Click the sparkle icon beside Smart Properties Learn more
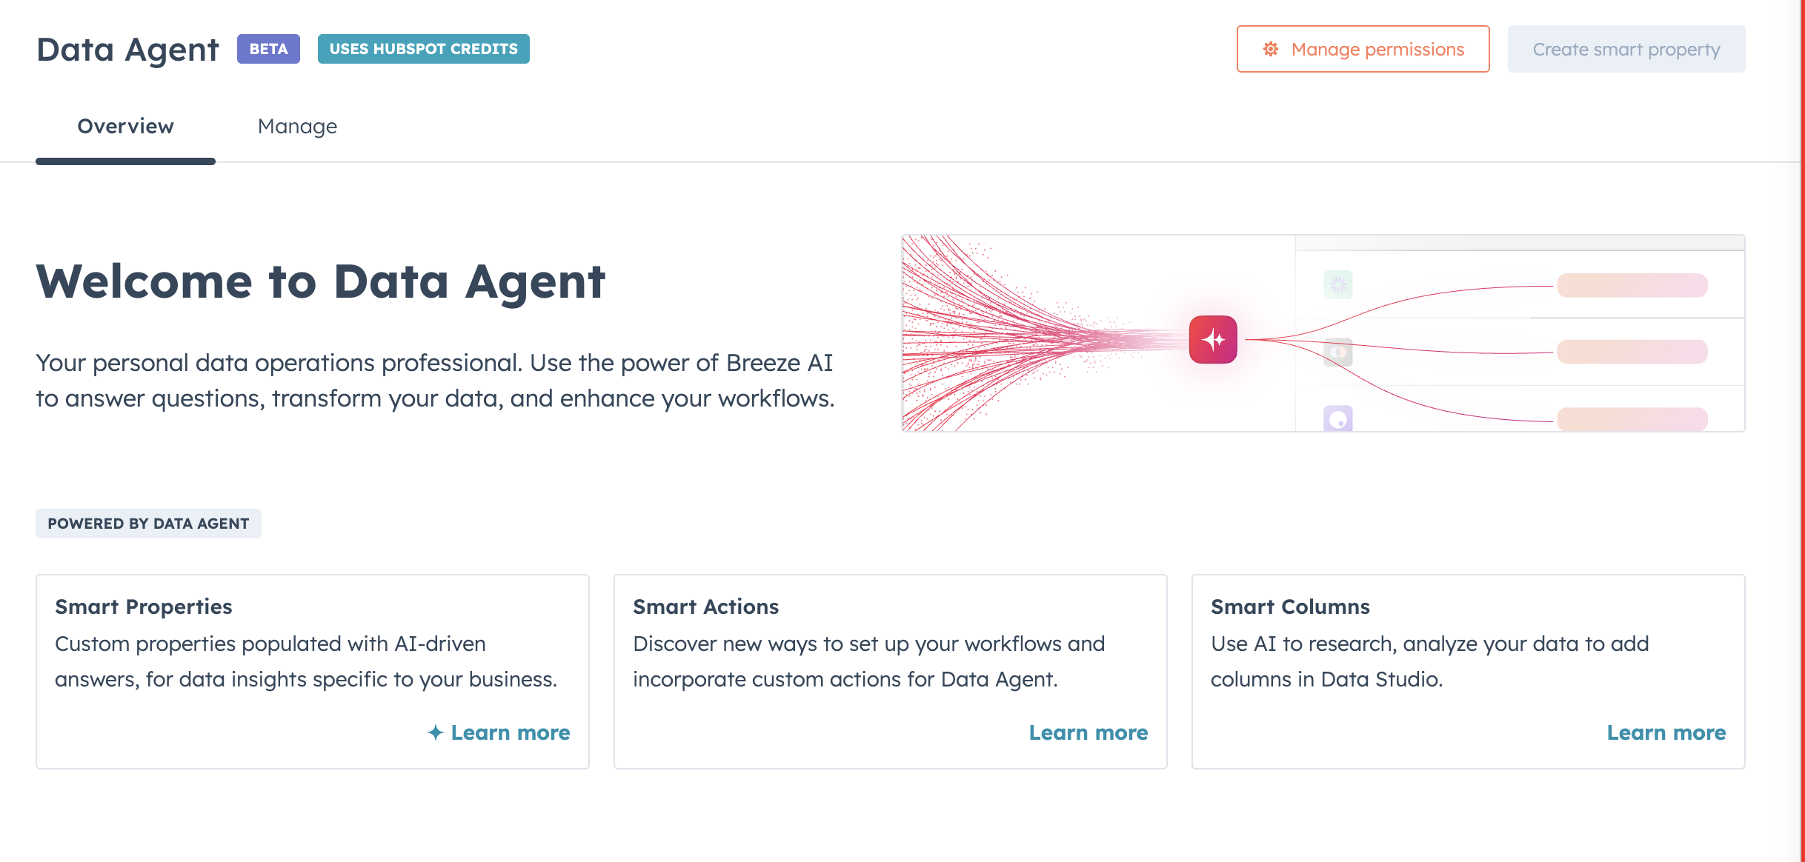The height and width of the screenshot is (862, 1805). tap(436, 732)
